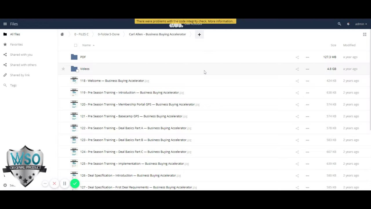Open more actions for file 123
The width and height of the screenshot is (371, 209).
pos(308,140)
